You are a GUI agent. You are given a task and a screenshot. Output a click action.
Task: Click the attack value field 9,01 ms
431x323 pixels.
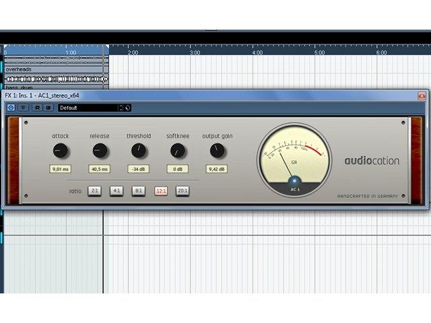[x=61, y=169]
